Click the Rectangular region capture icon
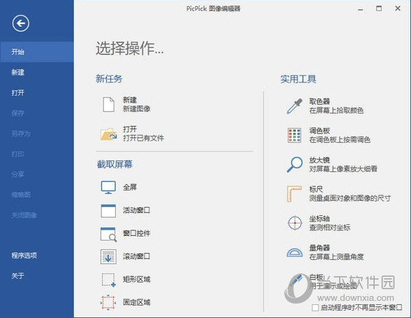Viewport: 411px width, 318px height. point(108,280)
